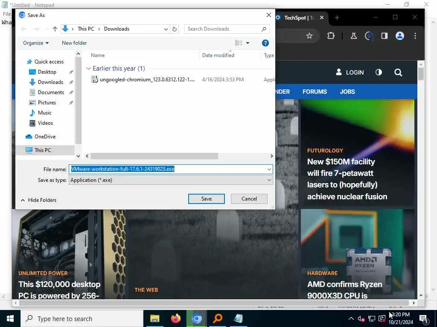Screen dimensions: 437x327
Task: Toggle Chrome side panel icon
Action: [385, 36]
